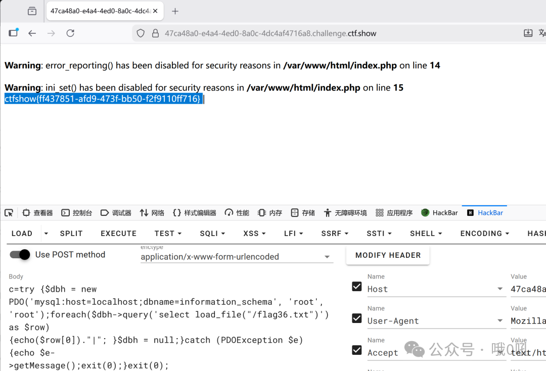The height and width of the screenshot is (371, 546).
Task: Click the URL address bar text
Action: [x=270, y=33]
